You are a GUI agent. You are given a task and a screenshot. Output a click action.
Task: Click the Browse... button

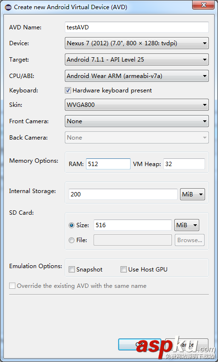190,240
